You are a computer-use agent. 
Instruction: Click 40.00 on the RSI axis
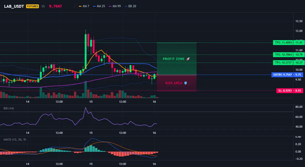pyautogui.click(x=299, y=127)
